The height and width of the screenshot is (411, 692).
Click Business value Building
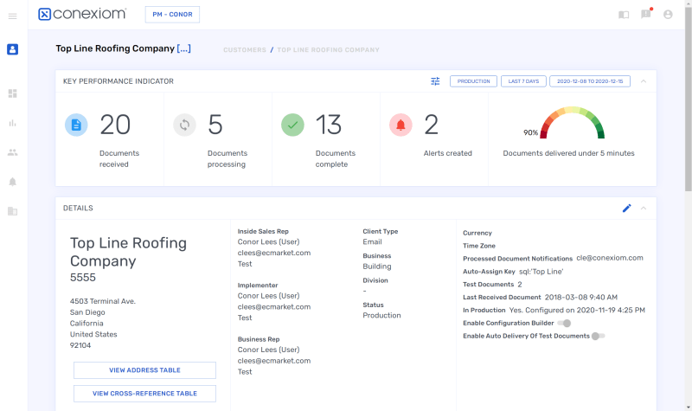[377, 267]
